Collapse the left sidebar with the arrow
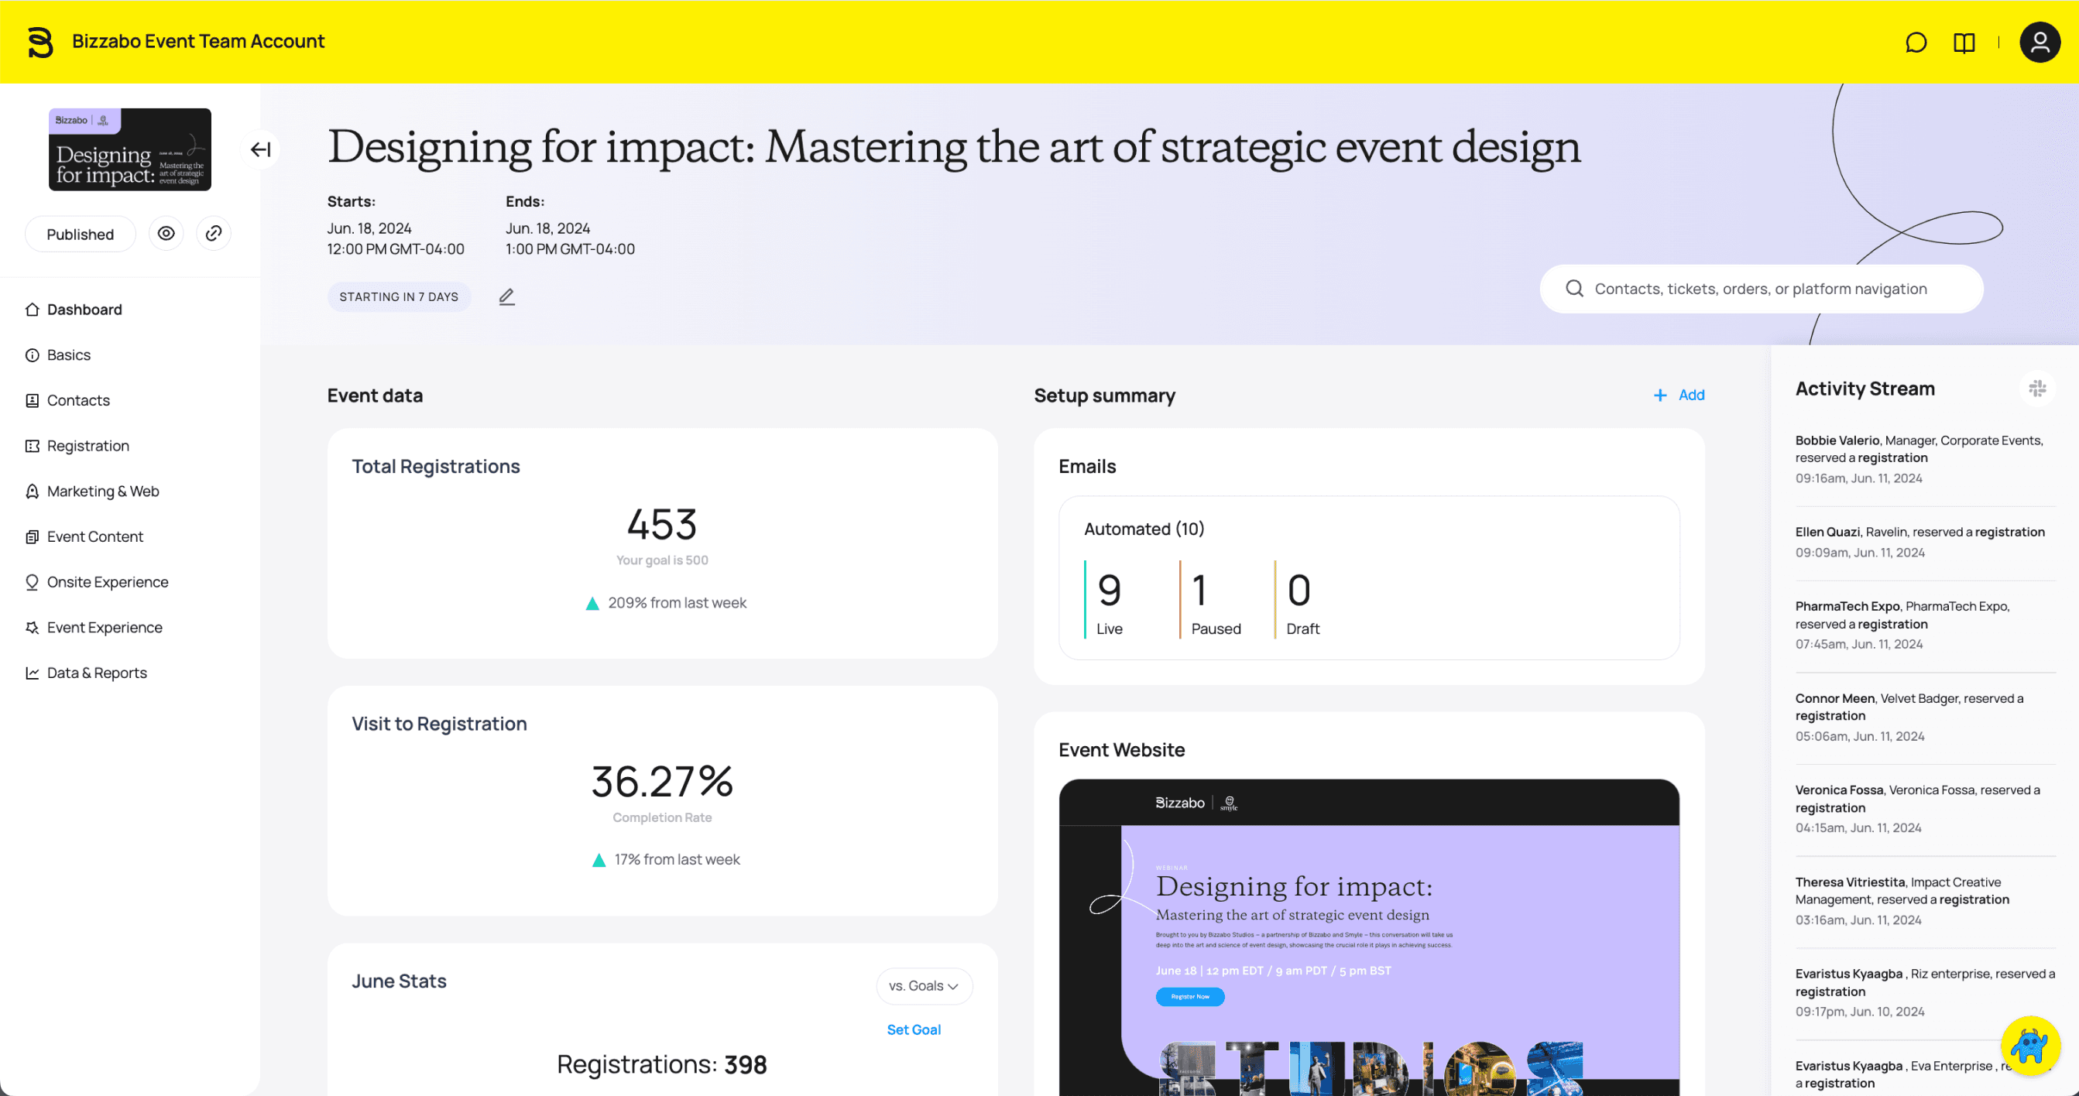The width and height of the screenshot is (2079, 1096). pyautogui.click(x=260, y=149)
